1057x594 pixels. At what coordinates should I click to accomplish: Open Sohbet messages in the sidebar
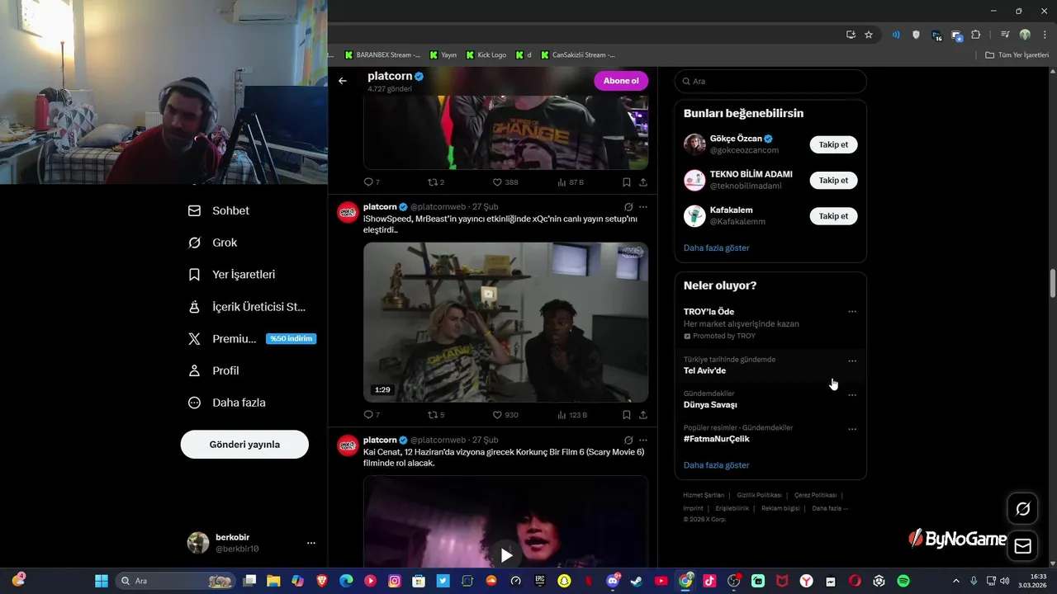(x=219, y=210)
